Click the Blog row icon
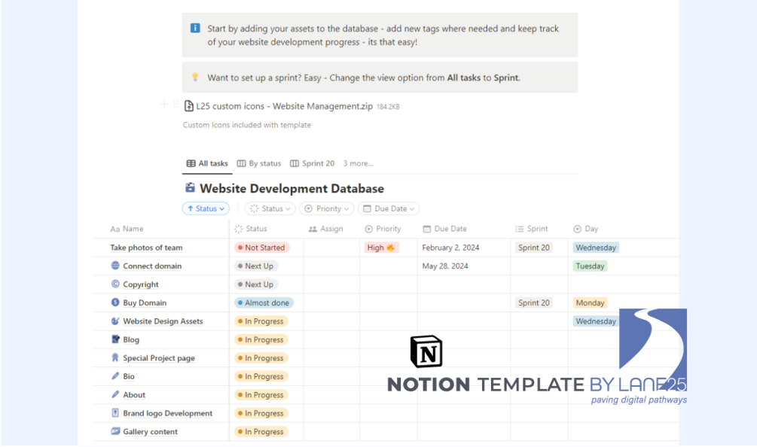The width and height of the screenshot is (757, 447). pos(115,339)
